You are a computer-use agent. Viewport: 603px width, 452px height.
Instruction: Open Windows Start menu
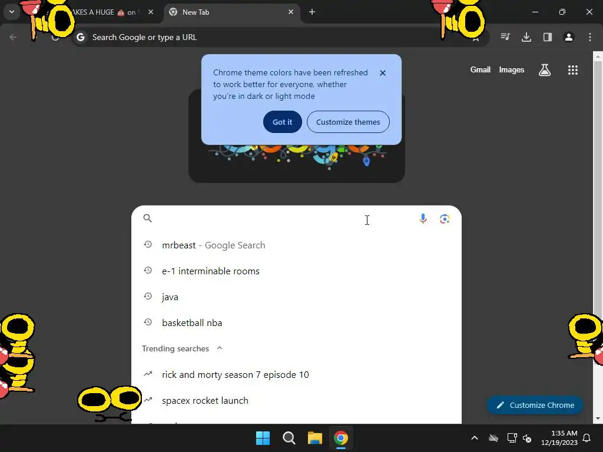[263, 438]
